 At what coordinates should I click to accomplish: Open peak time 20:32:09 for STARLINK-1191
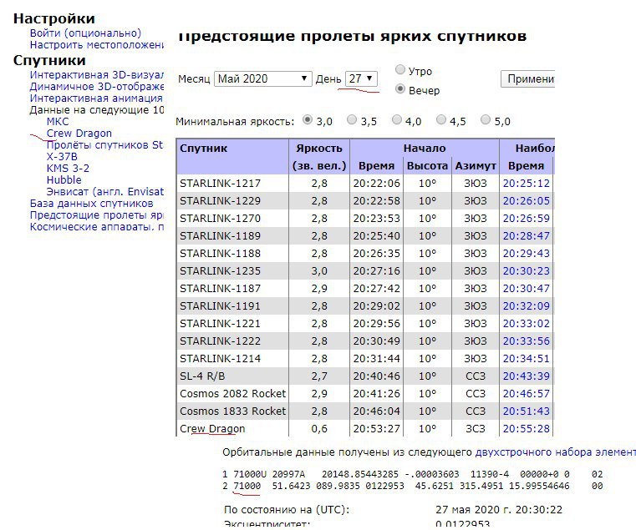tap(526, 306)
